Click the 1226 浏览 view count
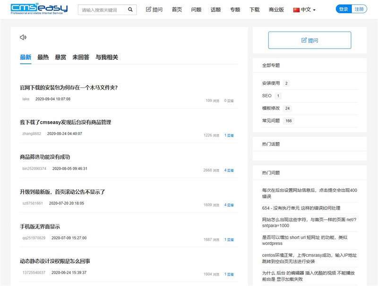This screenshot has height=286, width=378. 211,135
